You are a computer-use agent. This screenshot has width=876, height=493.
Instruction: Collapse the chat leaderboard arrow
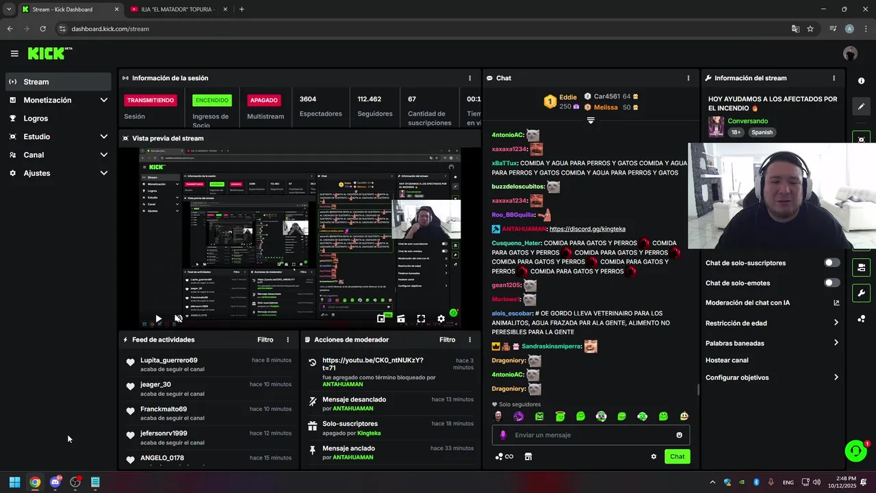coord(591,121)
